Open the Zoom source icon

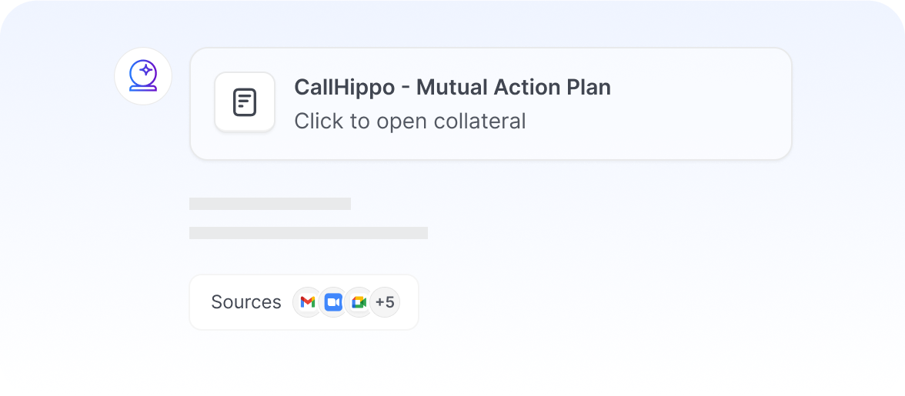pos(334,302)
